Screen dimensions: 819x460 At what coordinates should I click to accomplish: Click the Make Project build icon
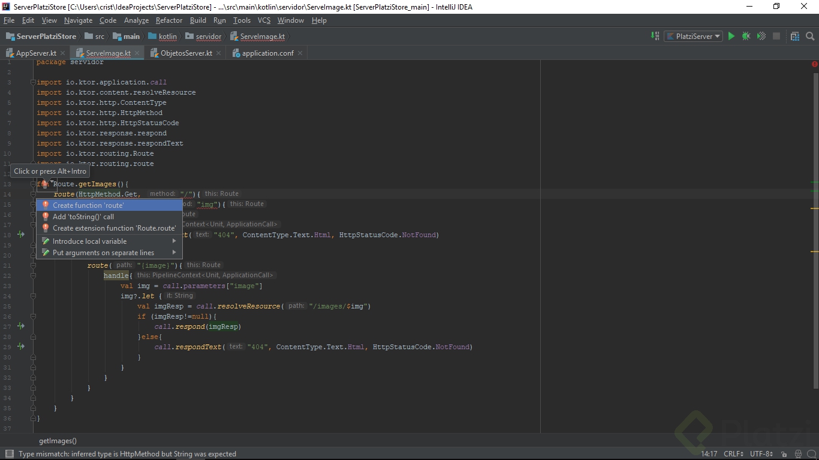pos(655,37)
